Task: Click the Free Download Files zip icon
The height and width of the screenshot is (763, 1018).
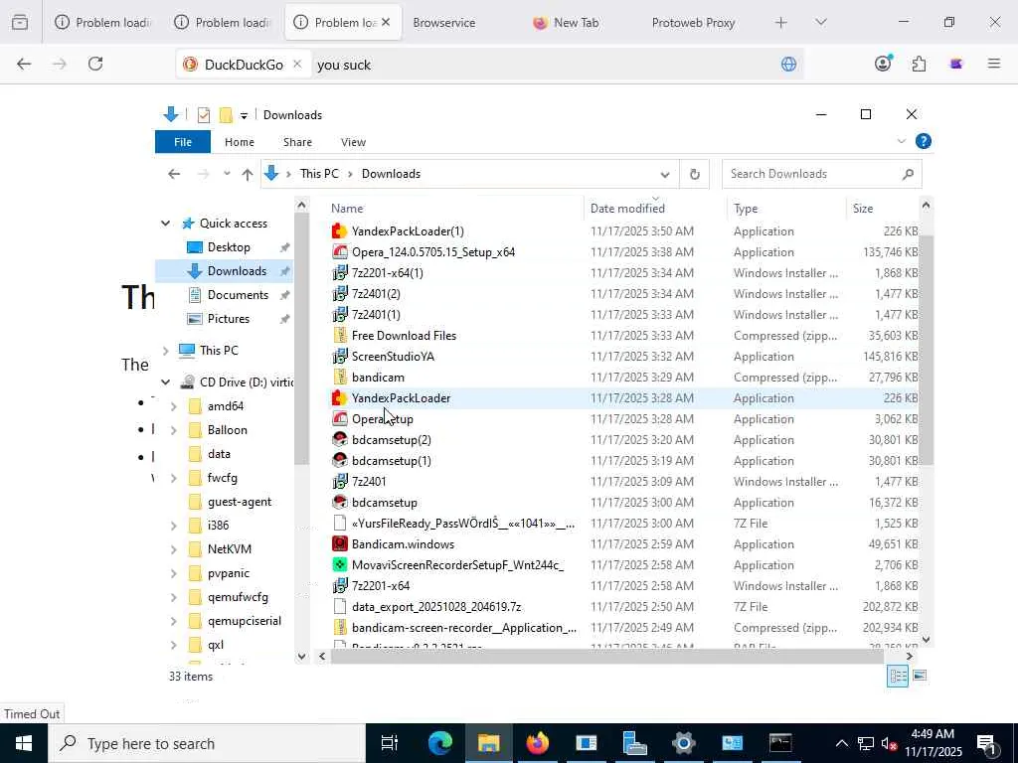Action: 340,336
